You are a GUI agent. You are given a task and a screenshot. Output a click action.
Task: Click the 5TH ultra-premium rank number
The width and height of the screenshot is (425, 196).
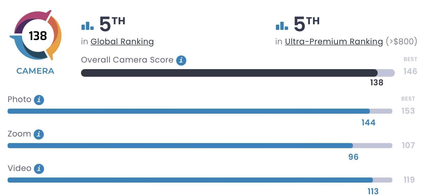point(307,24)
